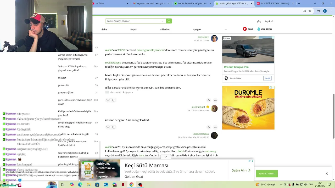
Task: Bookmark this page with star icon
Action: (x=310, y=11)
